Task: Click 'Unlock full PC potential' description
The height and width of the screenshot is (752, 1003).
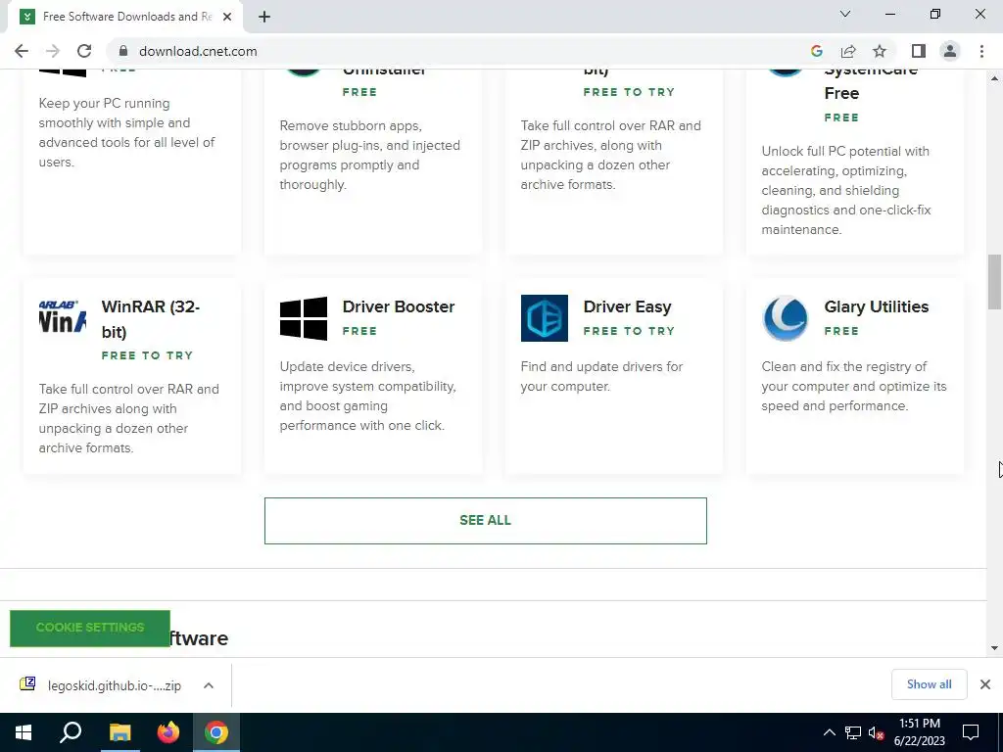Action: tap(845, 191)
